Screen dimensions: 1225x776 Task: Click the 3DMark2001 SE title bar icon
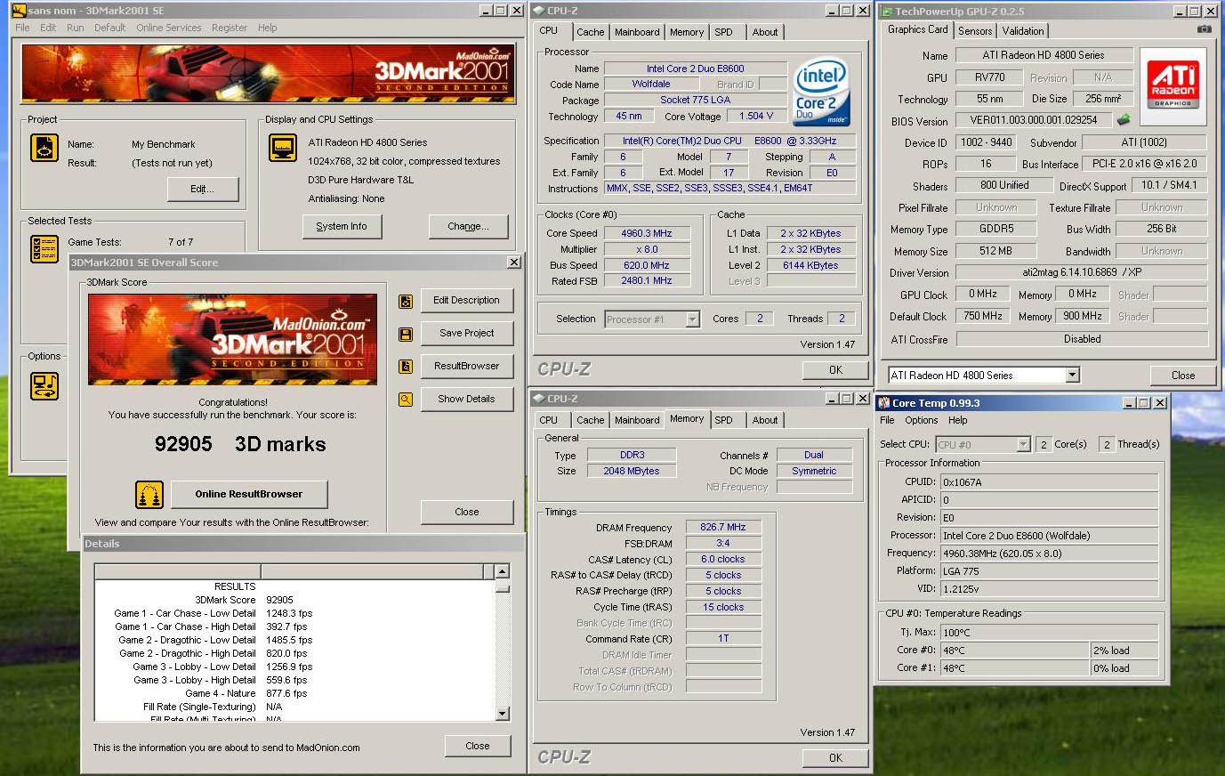pyautogui.click(x=19, y=11)
